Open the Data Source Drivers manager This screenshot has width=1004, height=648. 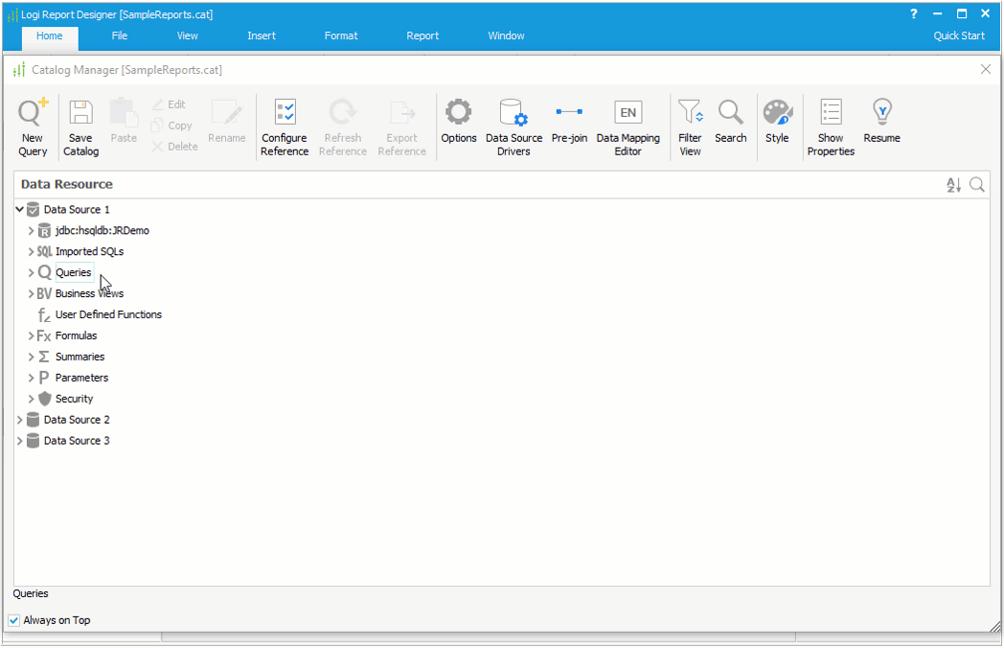coord(513,120)
